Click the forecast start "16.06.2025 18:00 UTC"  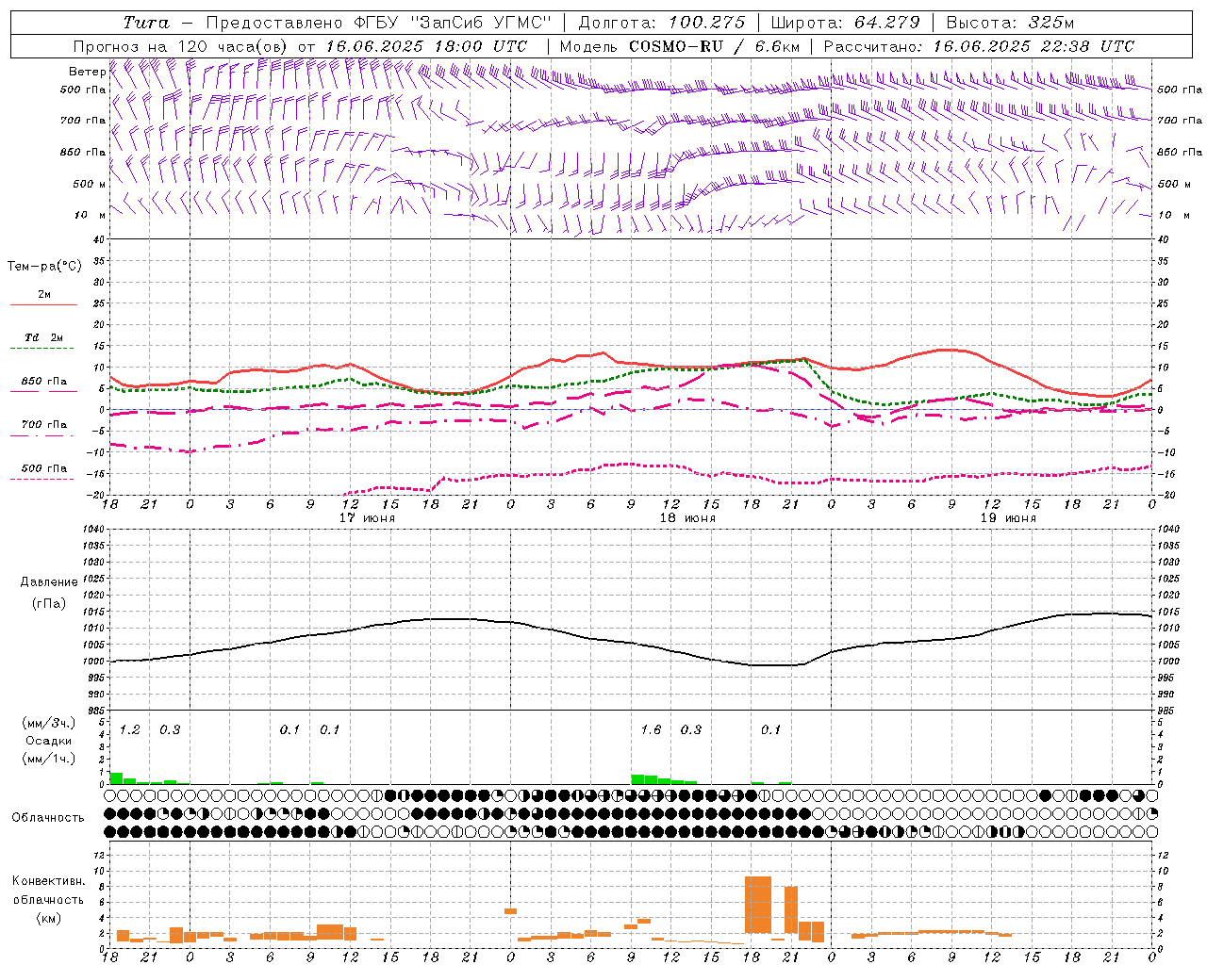click(427, 46)
